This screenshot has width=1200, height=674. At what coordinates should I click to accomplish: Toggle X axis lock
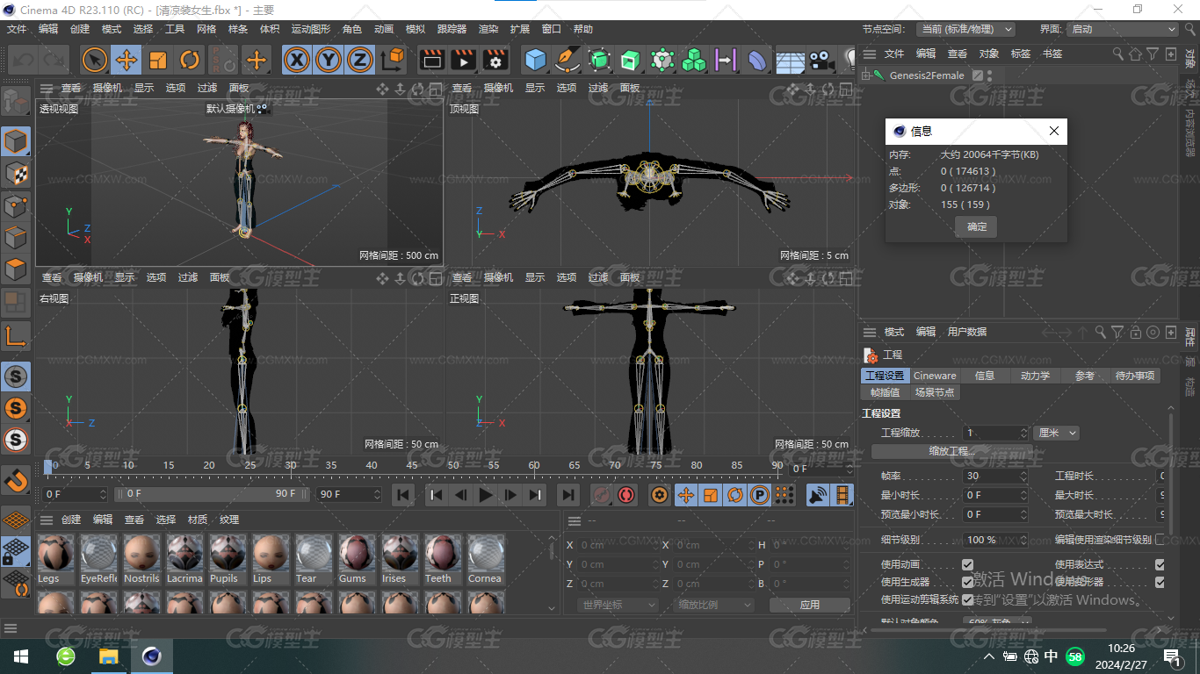[298, 60]
